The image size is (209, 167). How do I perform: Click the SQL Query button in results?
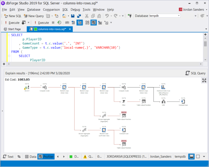tap(195, 73)
